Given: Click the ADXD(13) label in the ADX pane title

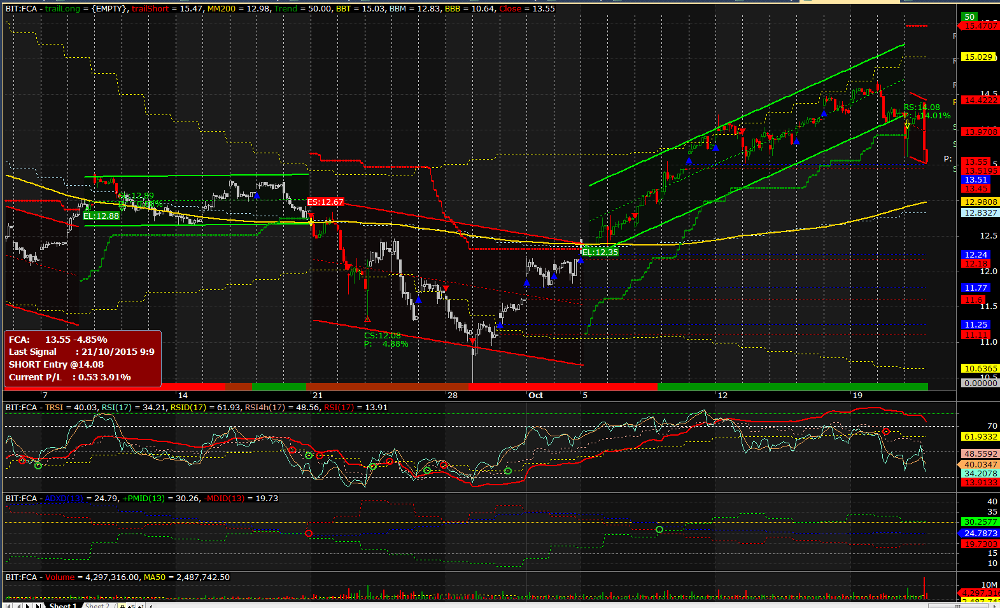Looking at the screenshot, I should (x=64, y=499).
